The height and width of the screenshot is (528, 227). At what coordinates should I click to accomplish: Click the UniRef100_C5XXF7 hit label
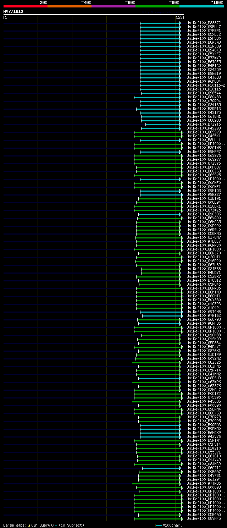[x=204, y=54]
